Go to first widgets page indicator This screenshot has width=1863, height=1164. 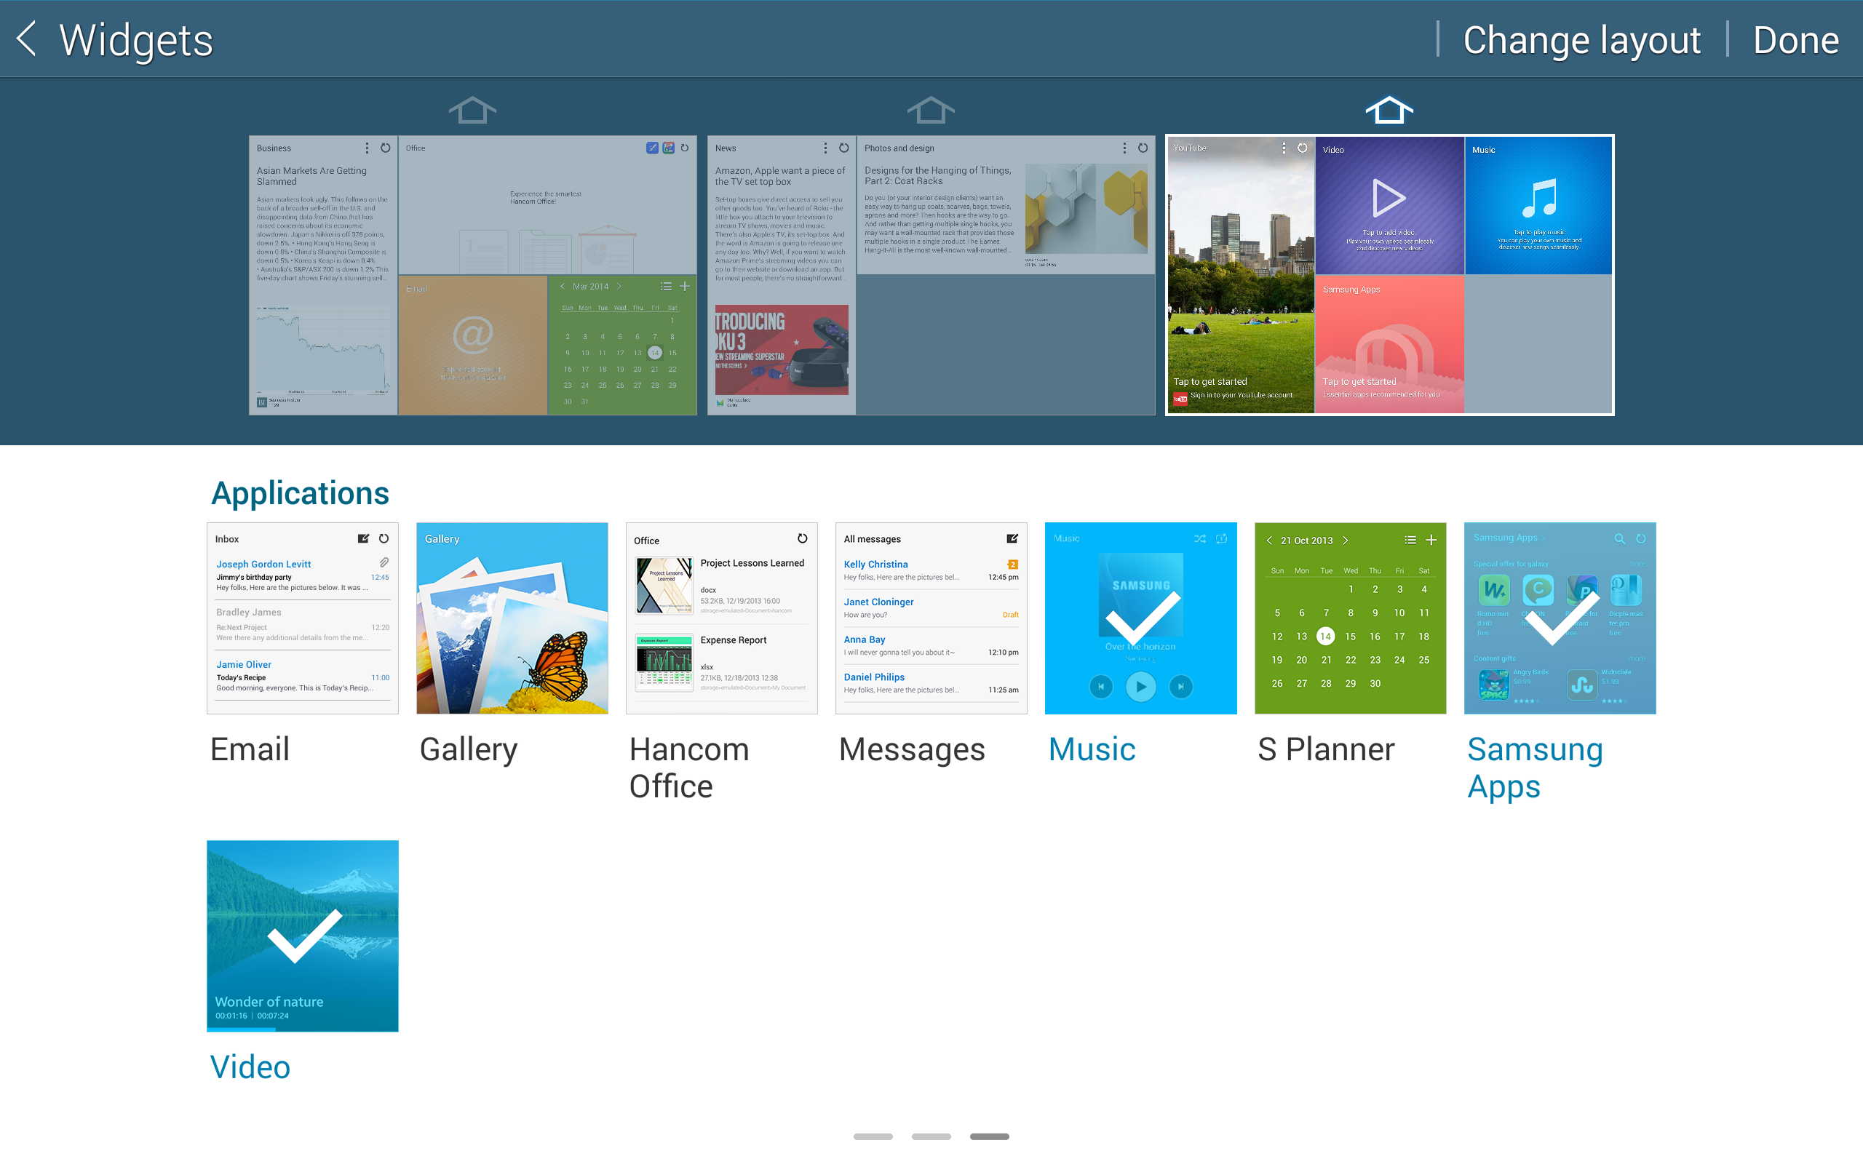pyautogui.click(x=873, y=1136)
